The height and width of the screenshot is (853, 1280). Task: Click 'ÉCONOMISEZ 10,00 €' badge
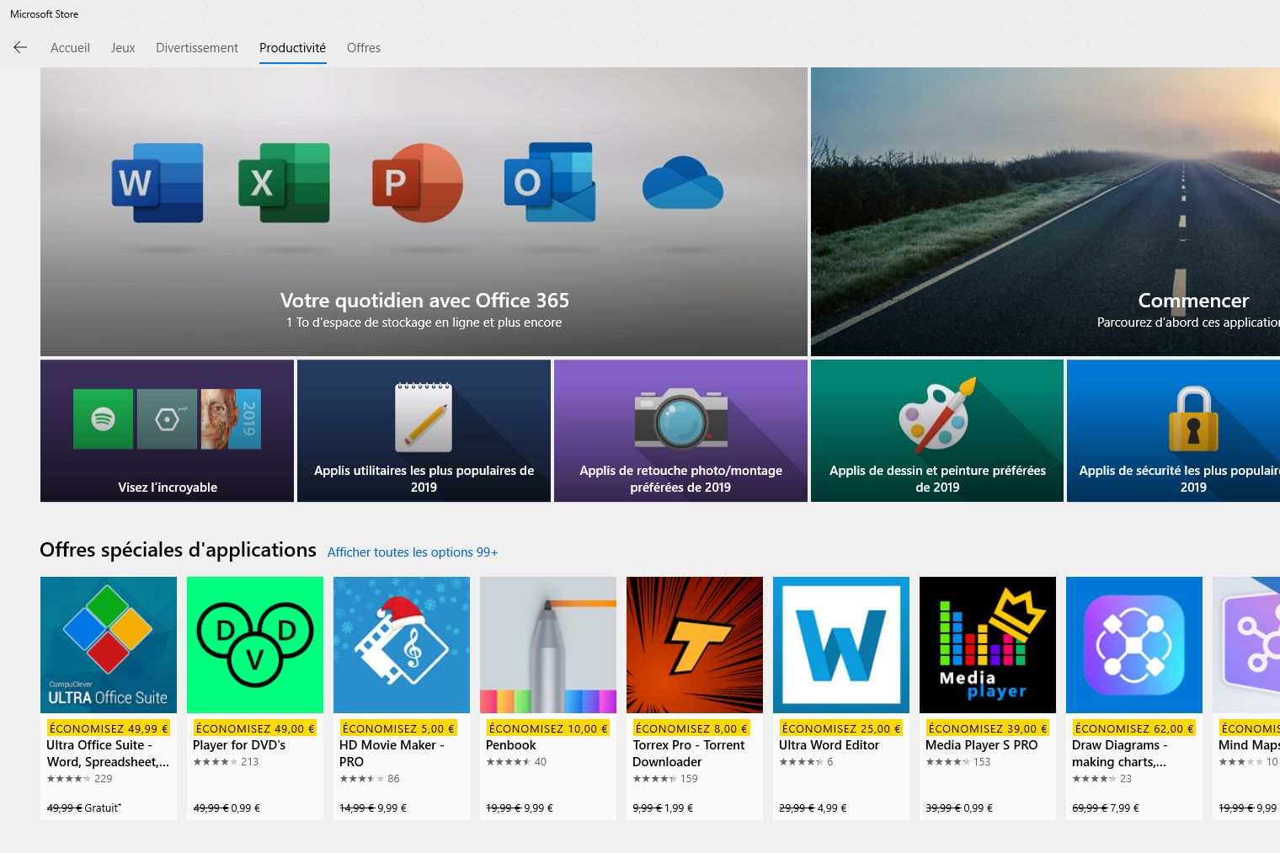(548, 728)
